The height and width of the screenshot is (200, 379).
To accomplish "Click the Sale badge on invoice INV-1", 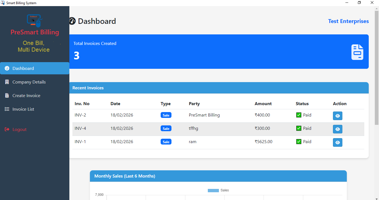I will pos(166,141).
